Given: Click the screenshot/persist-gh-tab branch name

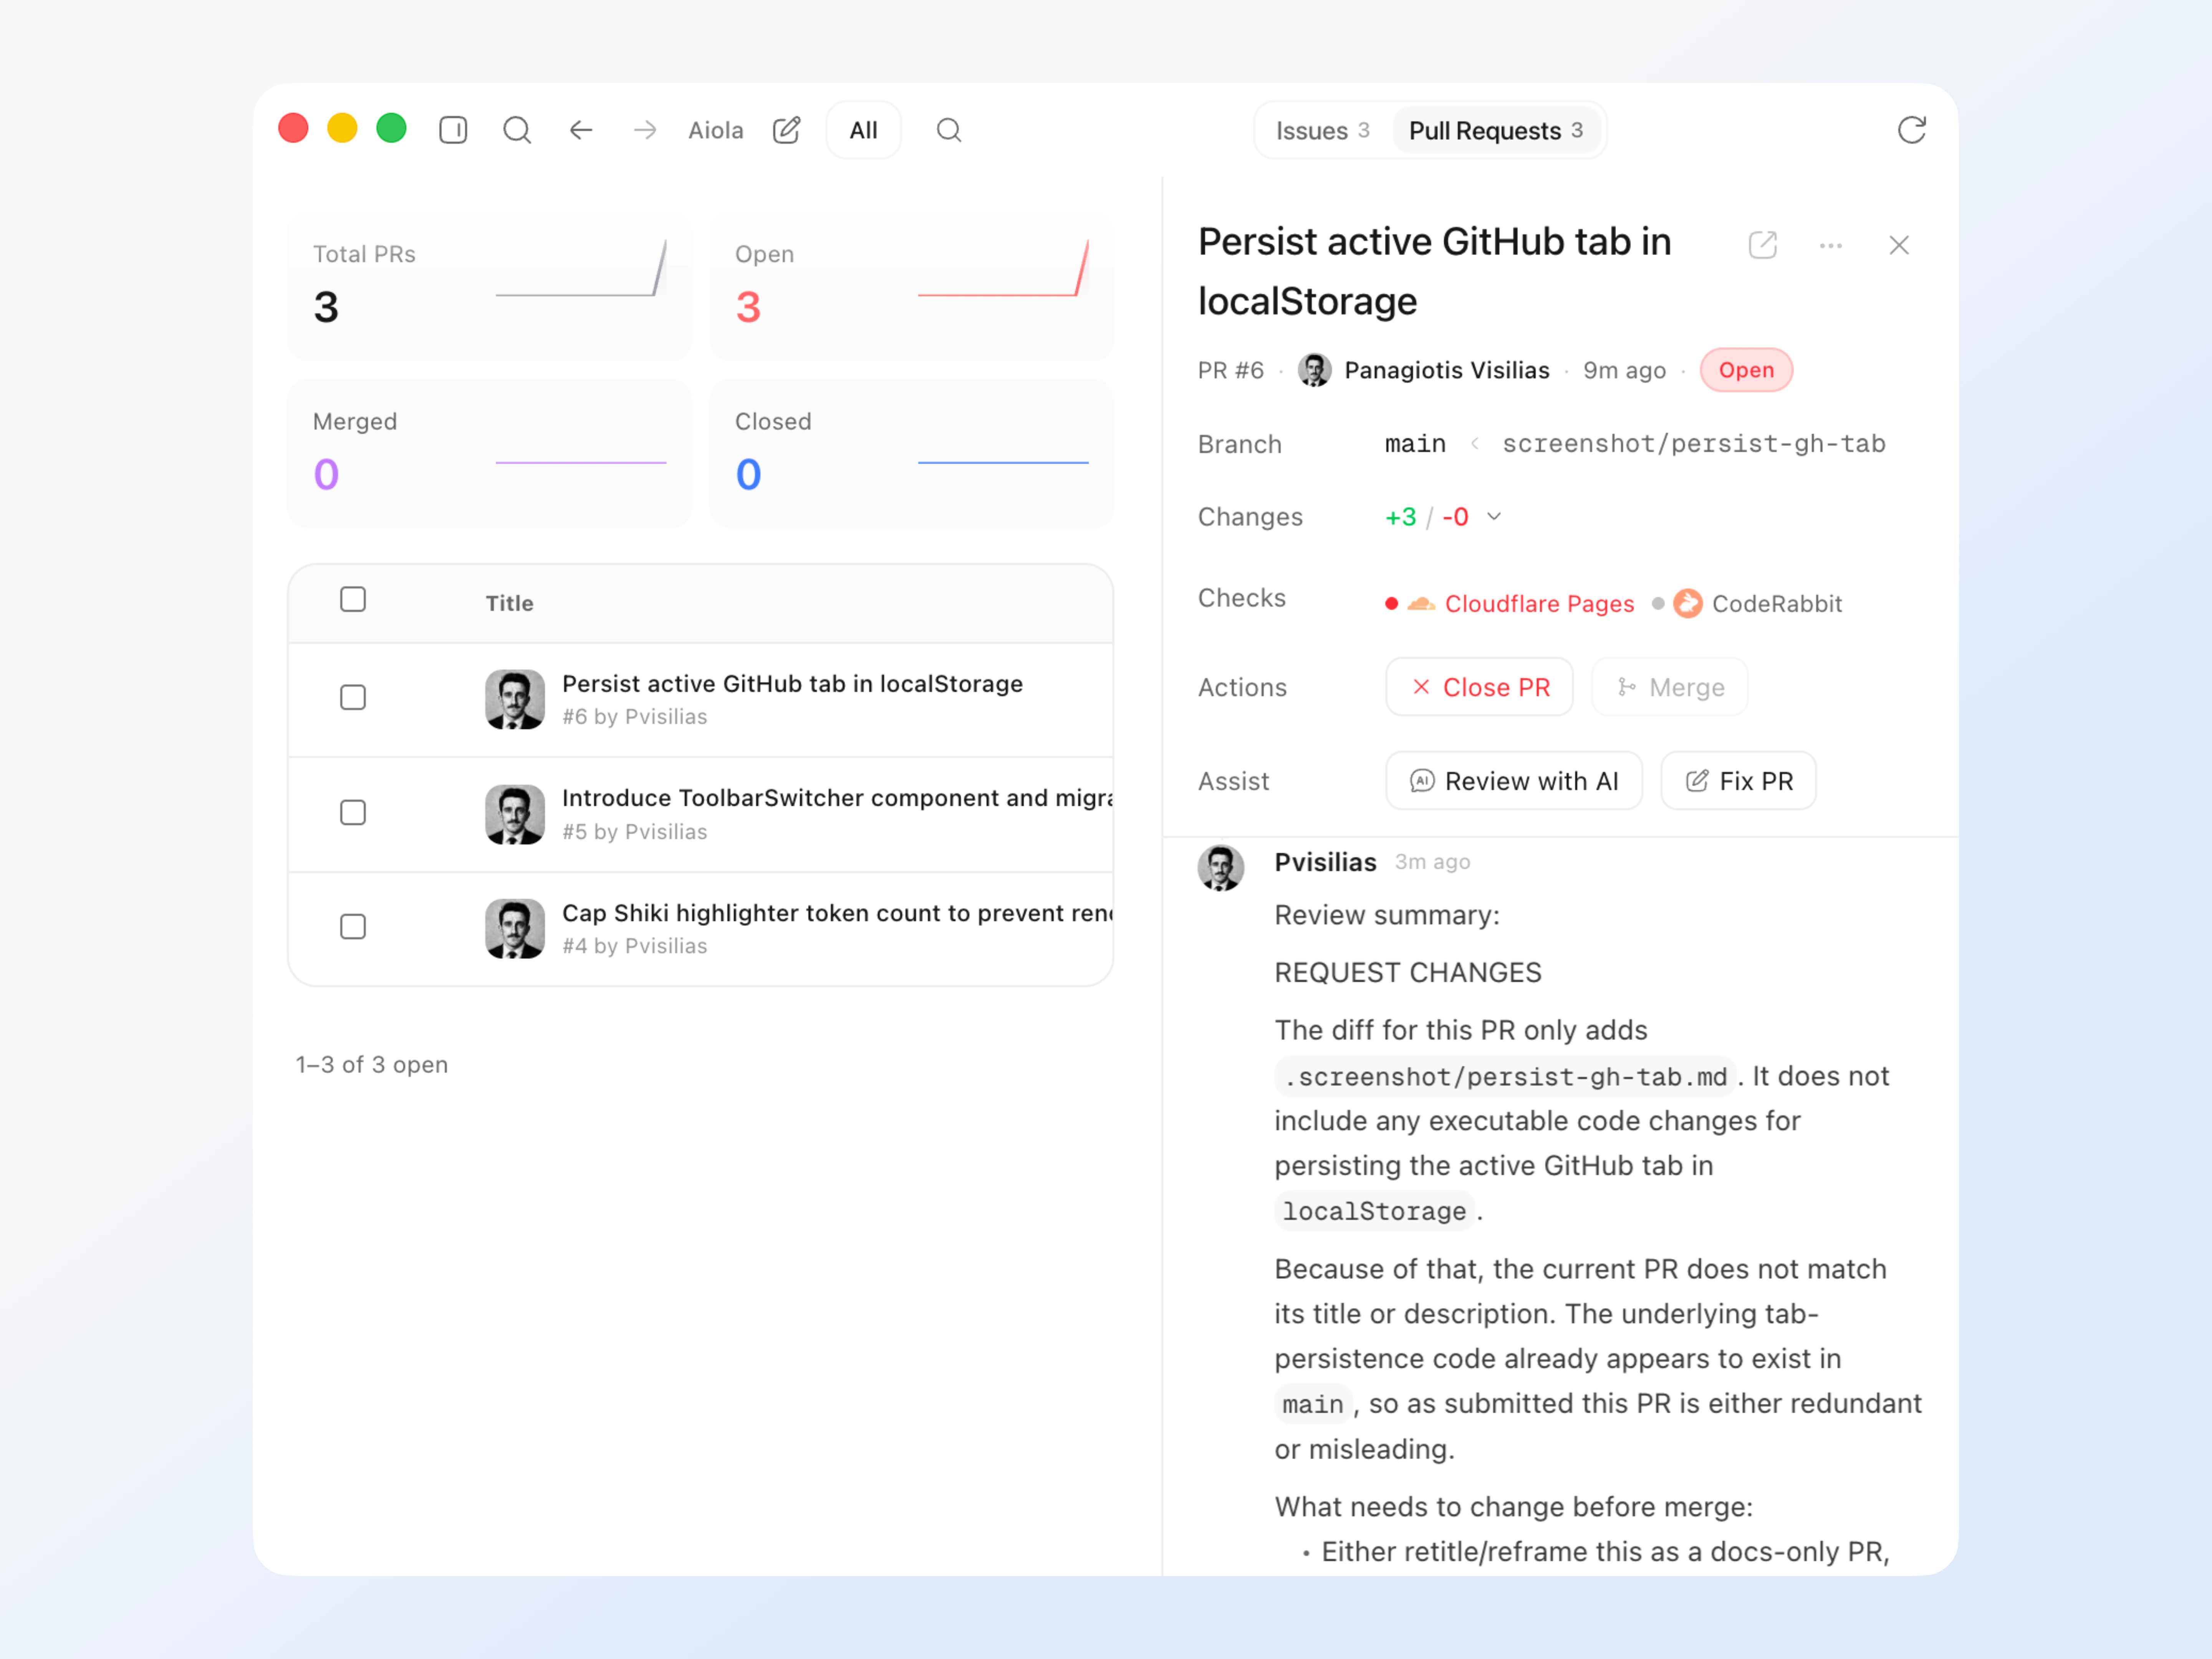Looking at the screenshot, I should coord(1694,444).
